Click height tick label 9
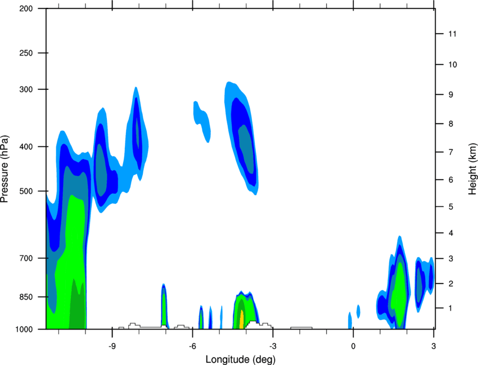This screenshot has height=365, width=478. (451, 95)
